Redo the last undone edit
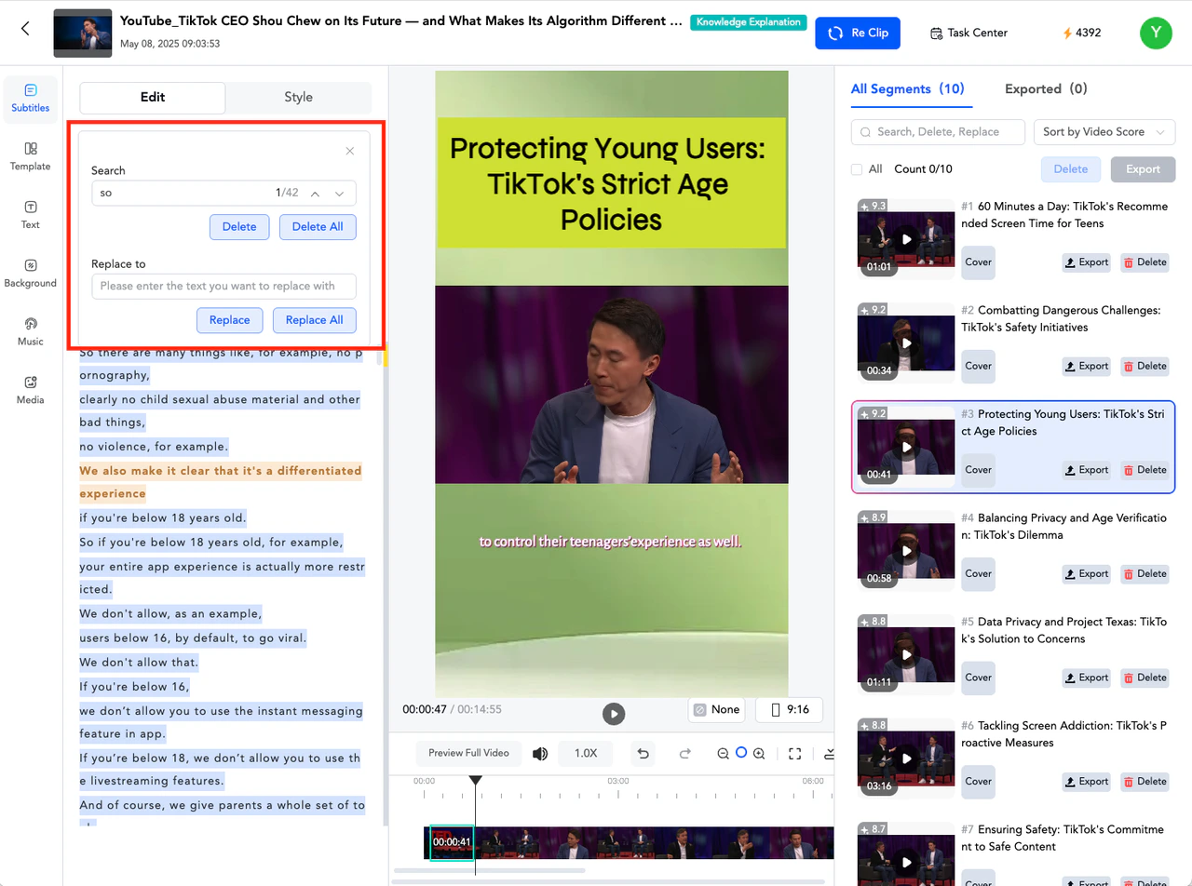This screenshot has height=886, width=1192. point(685,753)
